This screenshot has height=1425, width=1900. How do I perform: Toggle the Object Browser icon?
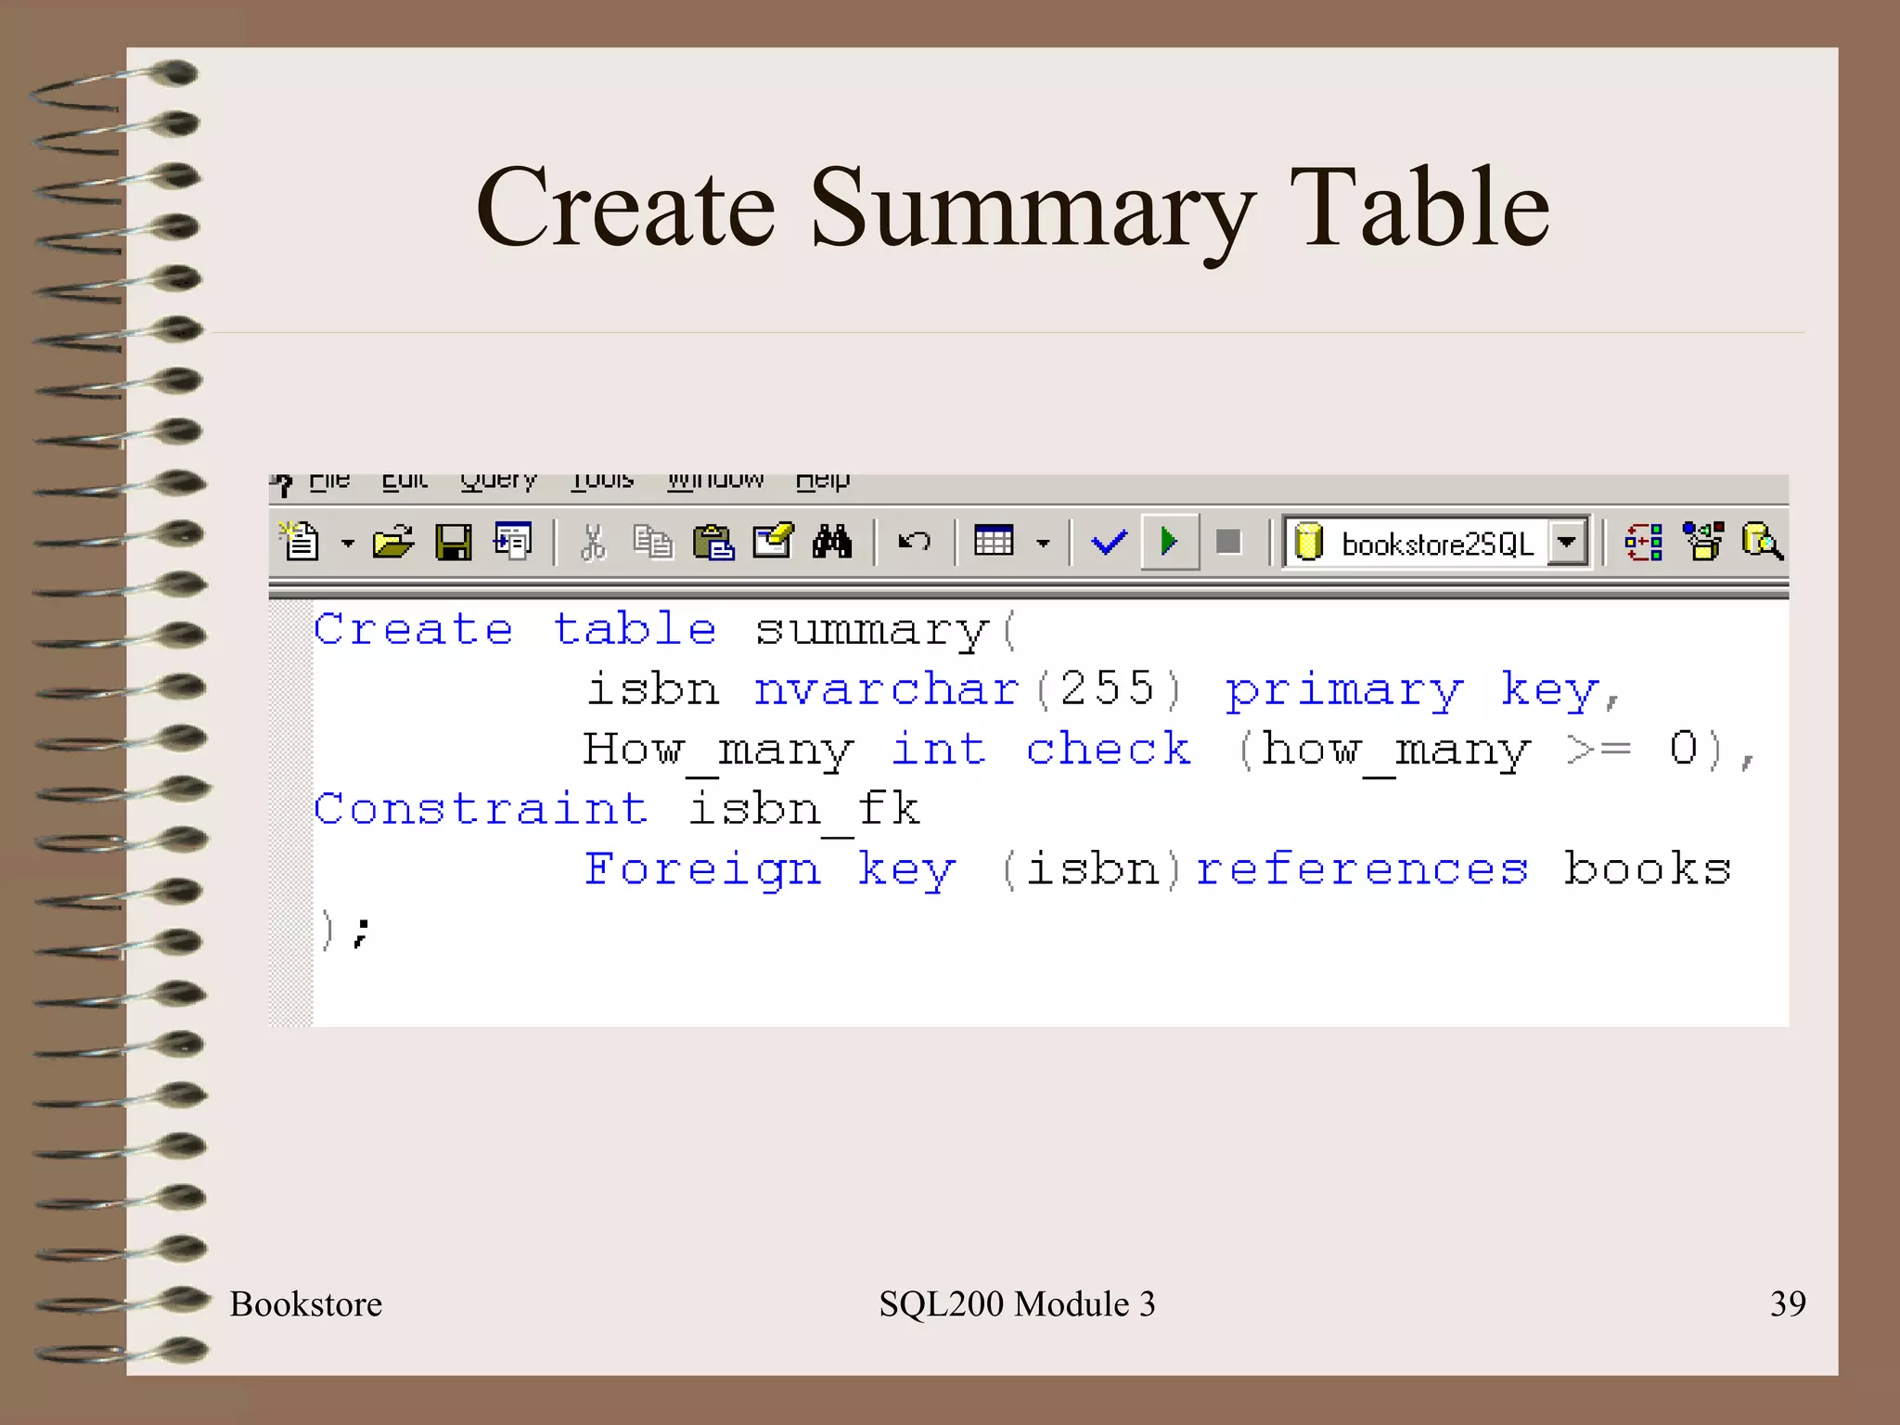click(x=1703, y=542)
